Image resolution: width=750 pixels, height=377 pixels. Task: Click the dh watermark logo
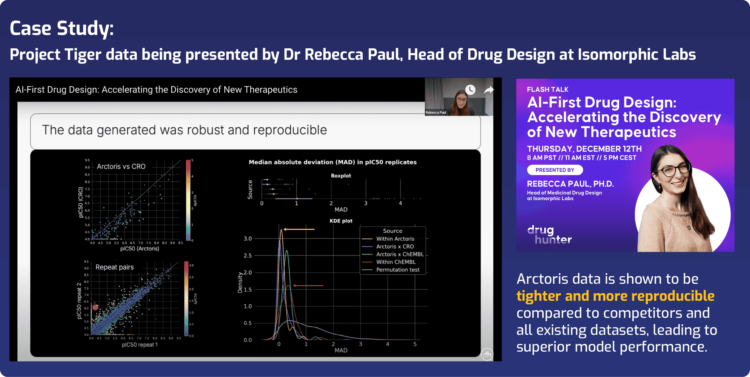click(487, 354)
